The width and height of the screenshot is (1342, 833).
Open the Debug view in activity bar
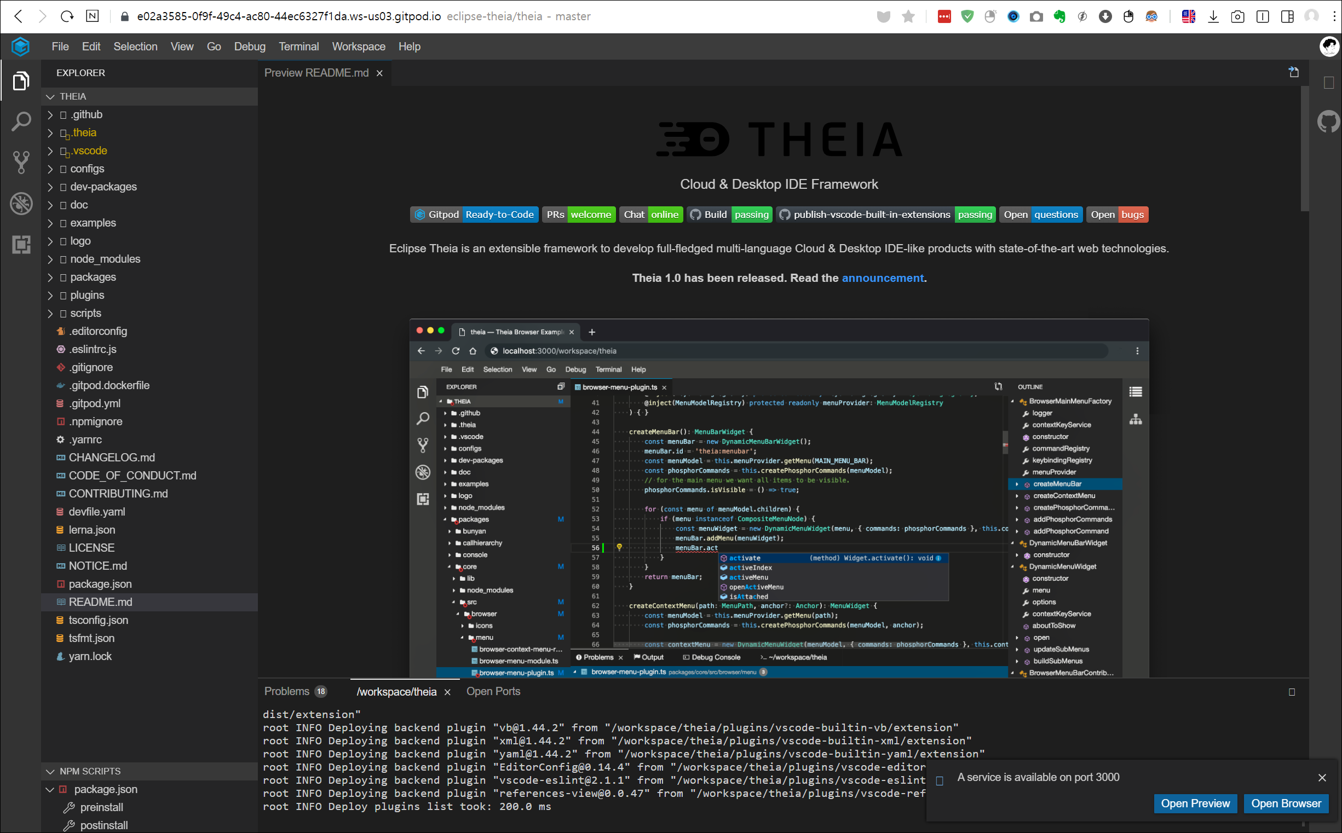(x=21, y=203)
